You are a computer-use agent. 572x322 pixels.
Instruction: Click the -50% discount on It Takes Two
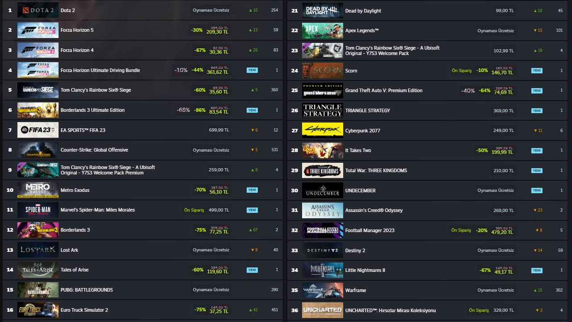(482, 150)
